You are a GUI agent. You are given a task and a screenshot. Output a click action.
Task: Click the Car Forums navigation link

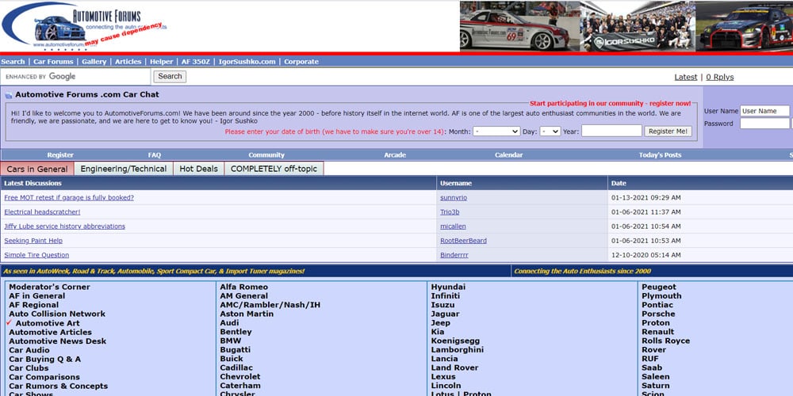pyautogui.click(x=53, y=62)
